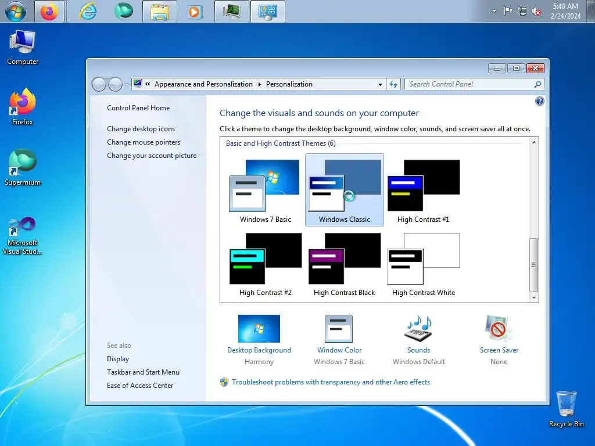Select the Supermium desktop shortcut

23,168
